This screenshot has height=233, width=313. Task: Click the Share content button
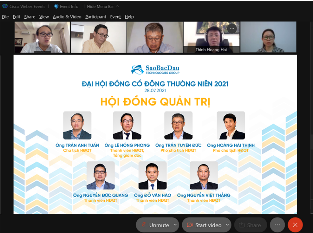click(250, 225)
